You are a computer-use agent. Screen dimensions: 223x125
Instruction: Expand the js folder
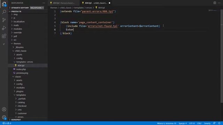click(x=14, y=18)
